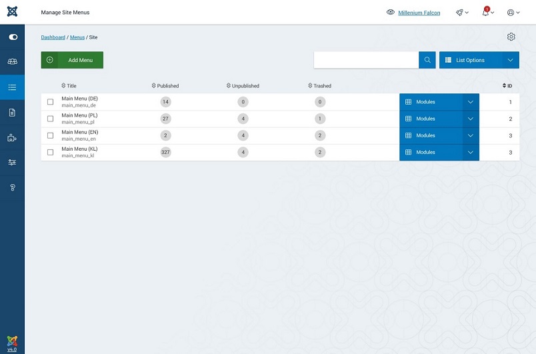536x354 pixels.
Task: Sort the list by Title column
Action: [x=69, y=86]
